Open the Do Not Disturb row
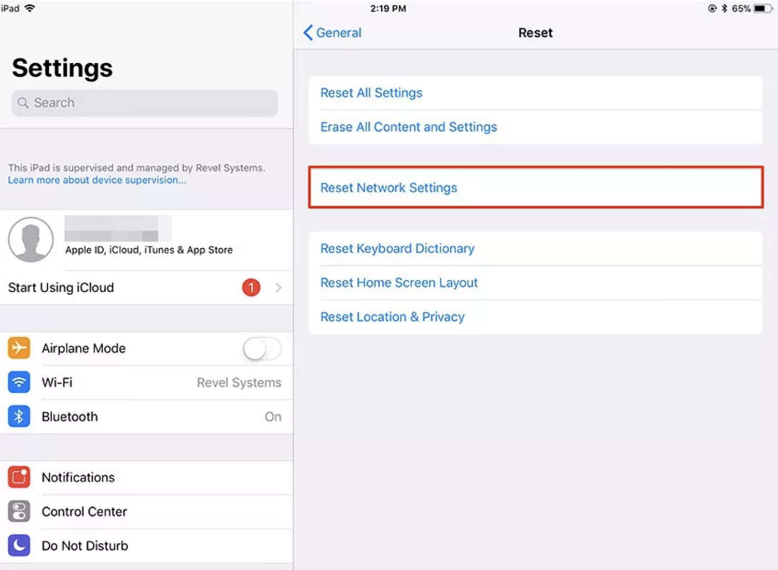 [146, 546]
